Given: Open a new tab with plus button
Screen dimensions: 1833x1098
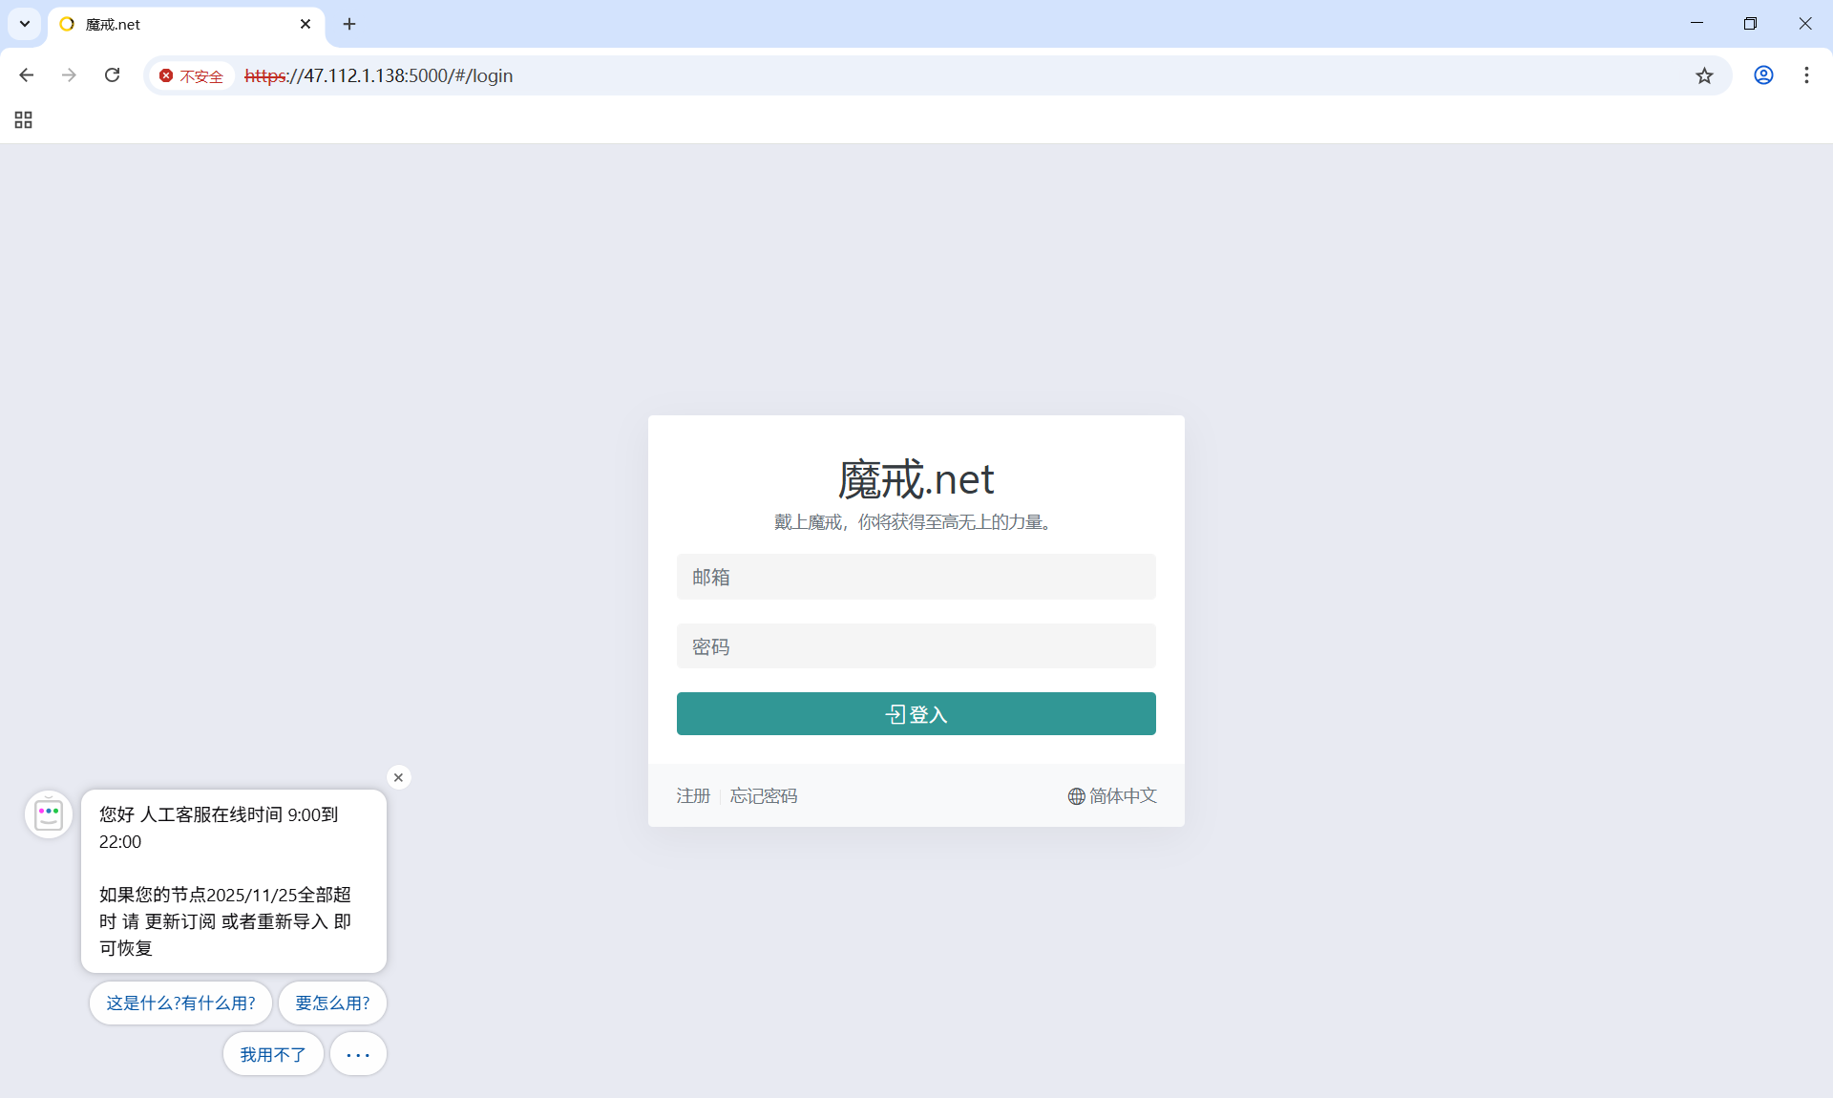Looking at the screenshot, I should pyautogui.click(x=349, y=24).
